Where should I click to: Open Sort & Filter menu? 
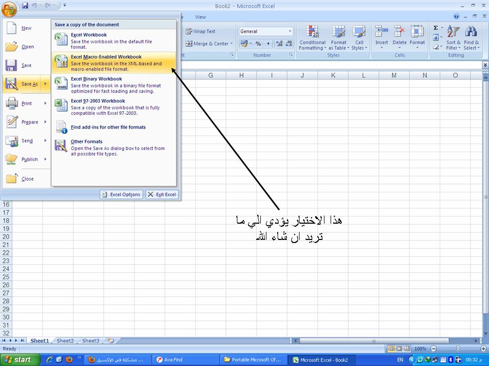[x=453, y=38]
